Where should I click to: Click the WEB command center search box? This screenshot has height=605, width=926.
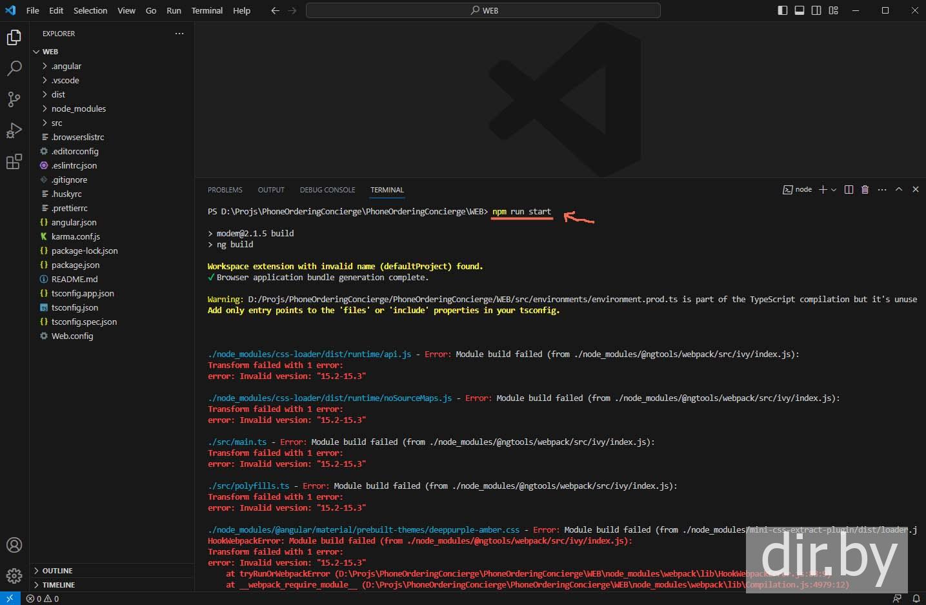pos(483,10)
